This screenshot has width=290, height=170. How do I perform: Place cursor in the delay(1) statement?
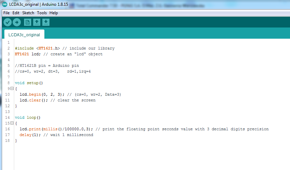(x=30, y=135)
